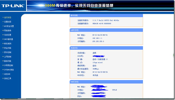175x100 pixels.
Task: Click the 频段带宽 value 自动
Action: 94,66
